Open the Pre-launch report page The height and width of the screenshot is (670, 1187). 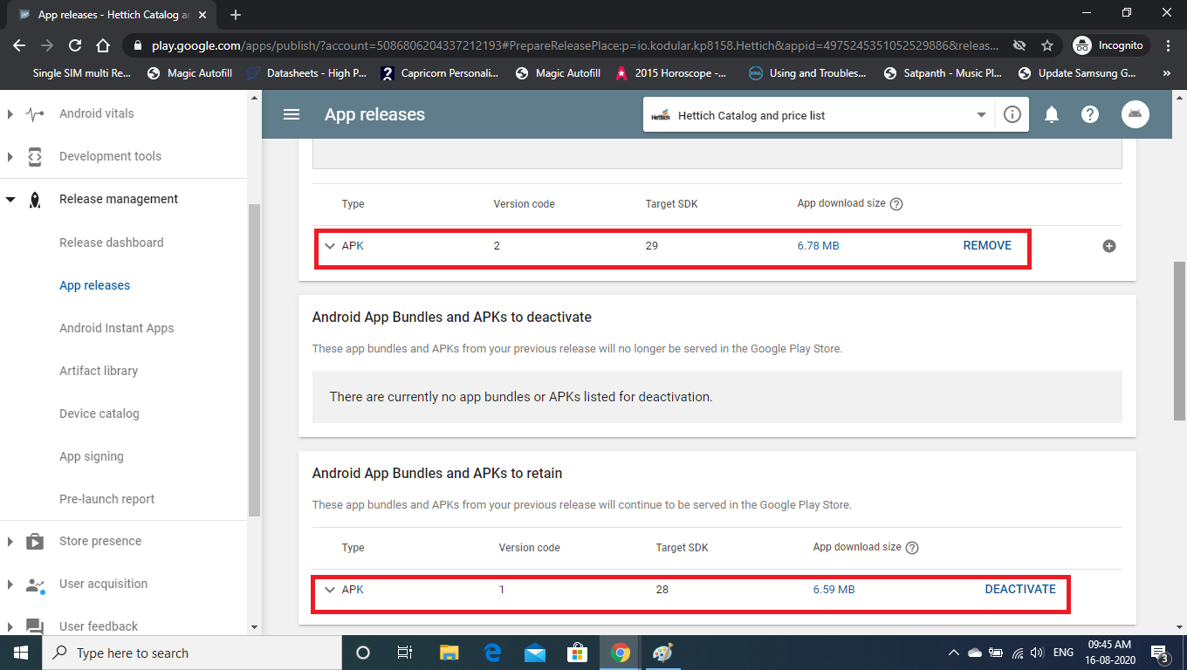coord(107,499)
